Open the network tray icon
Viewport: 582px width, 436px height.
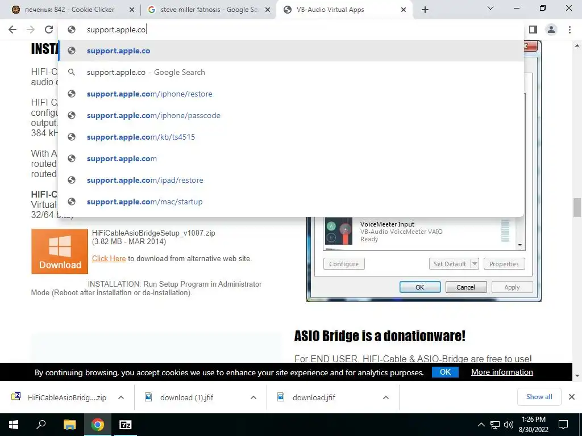coord(495,425)
